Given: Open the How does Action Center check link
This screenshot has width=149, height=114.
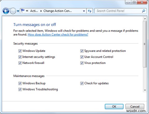Looking at the screenshot, I should (58, 35).
